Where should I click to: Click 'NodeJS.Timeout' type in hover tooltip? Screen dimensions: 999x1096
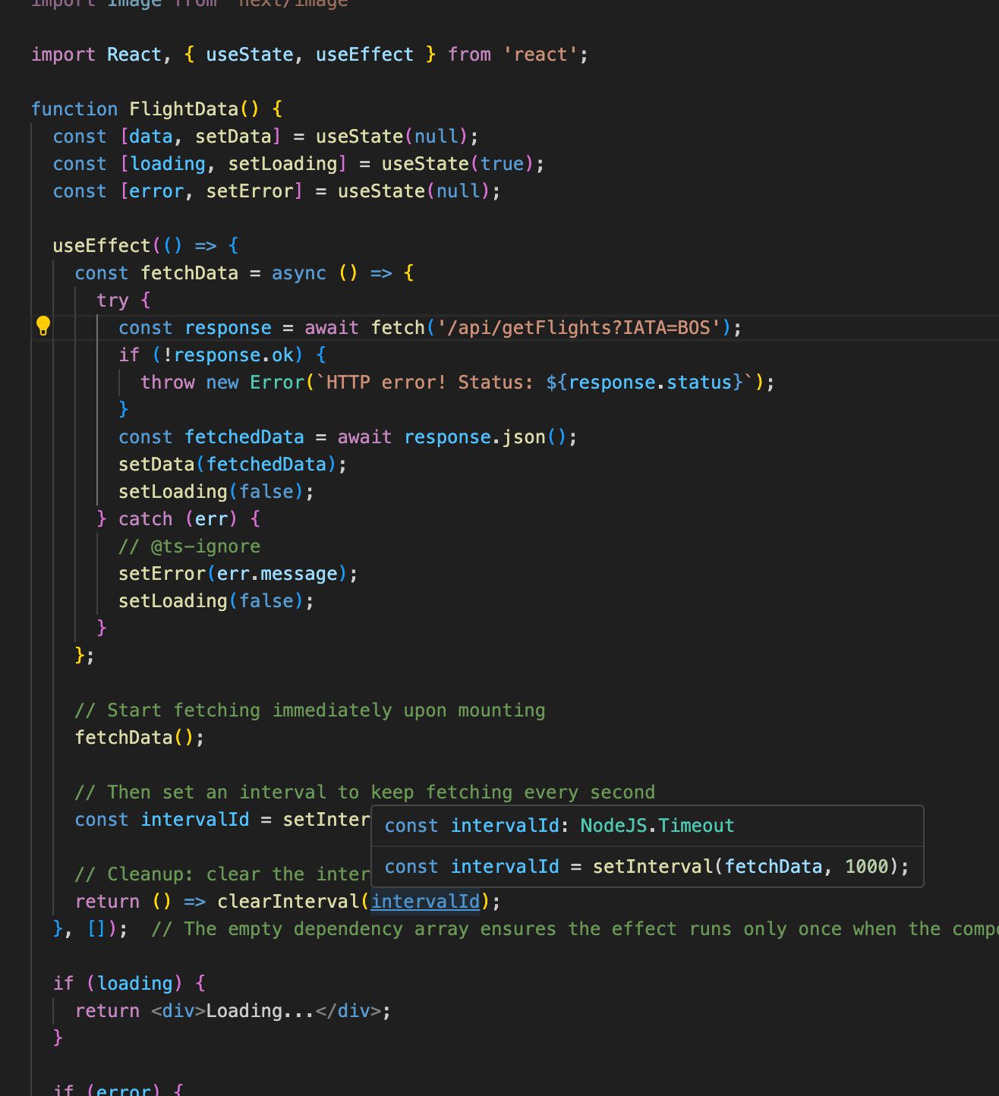(657, 826)
